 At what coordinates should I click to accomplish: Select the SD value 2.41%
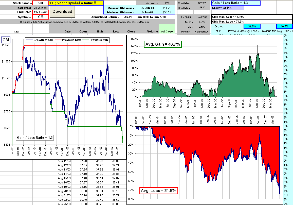pyautogui.click(x=202, y=27)
